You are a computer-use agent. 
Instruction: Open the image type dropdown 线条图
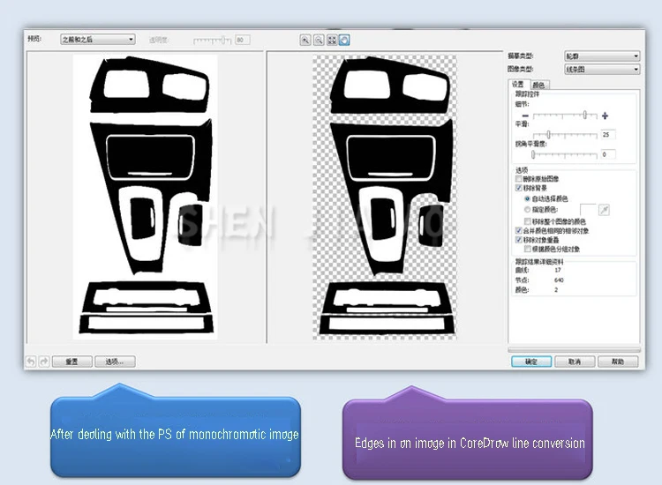(602, 69)
